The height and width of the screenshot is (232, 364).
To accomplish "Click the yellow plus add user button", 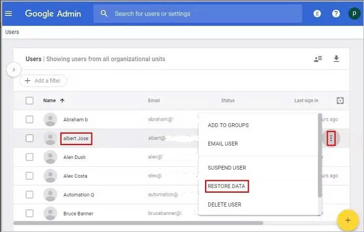I will pyautogui.click(x=348, y=220).
